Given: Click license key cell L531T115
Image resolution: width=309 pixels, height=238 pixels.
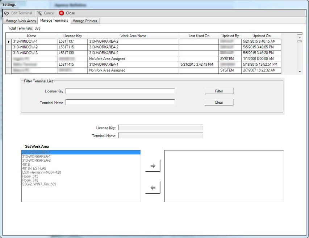Looking at the screenshot, I should pyautogui.click(x=72, y=47).
